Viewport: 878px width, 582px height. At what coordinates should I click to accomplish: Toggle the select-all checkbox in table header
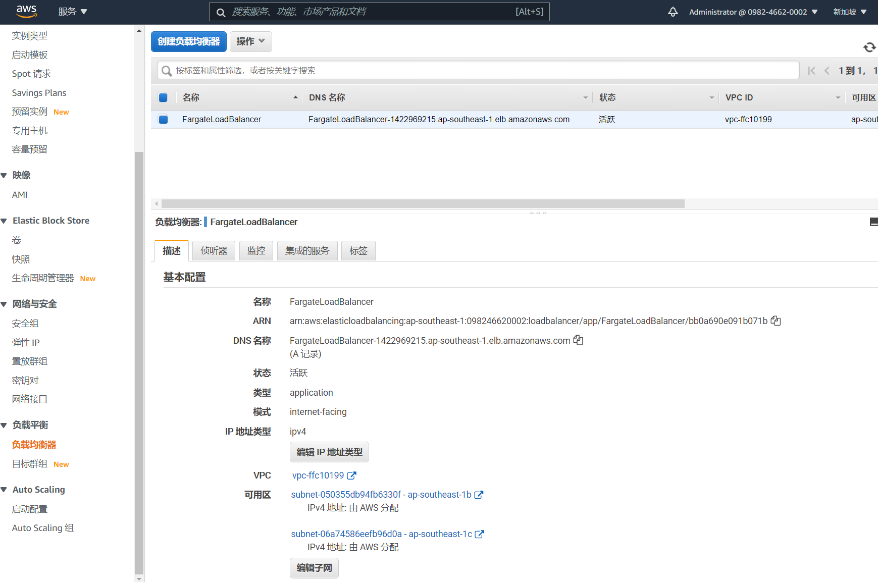pyautogui.click(x=163, y=98)
